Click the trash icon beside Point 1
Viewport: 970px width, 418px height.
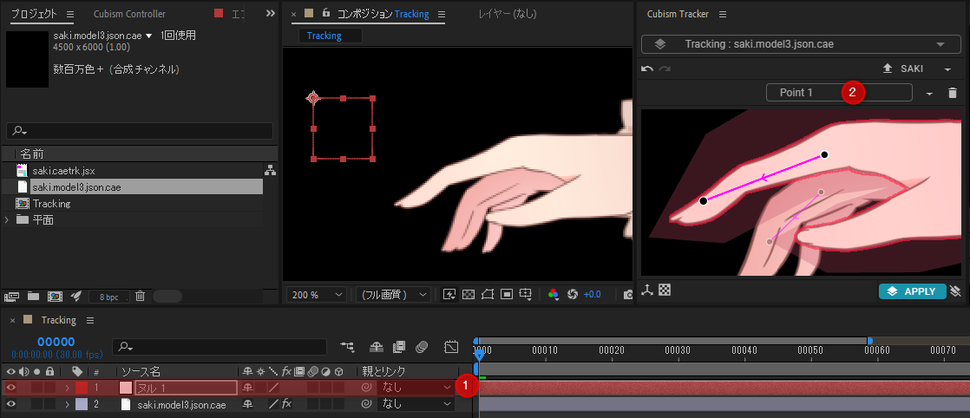pyautogui.click(x=952, y=93)
